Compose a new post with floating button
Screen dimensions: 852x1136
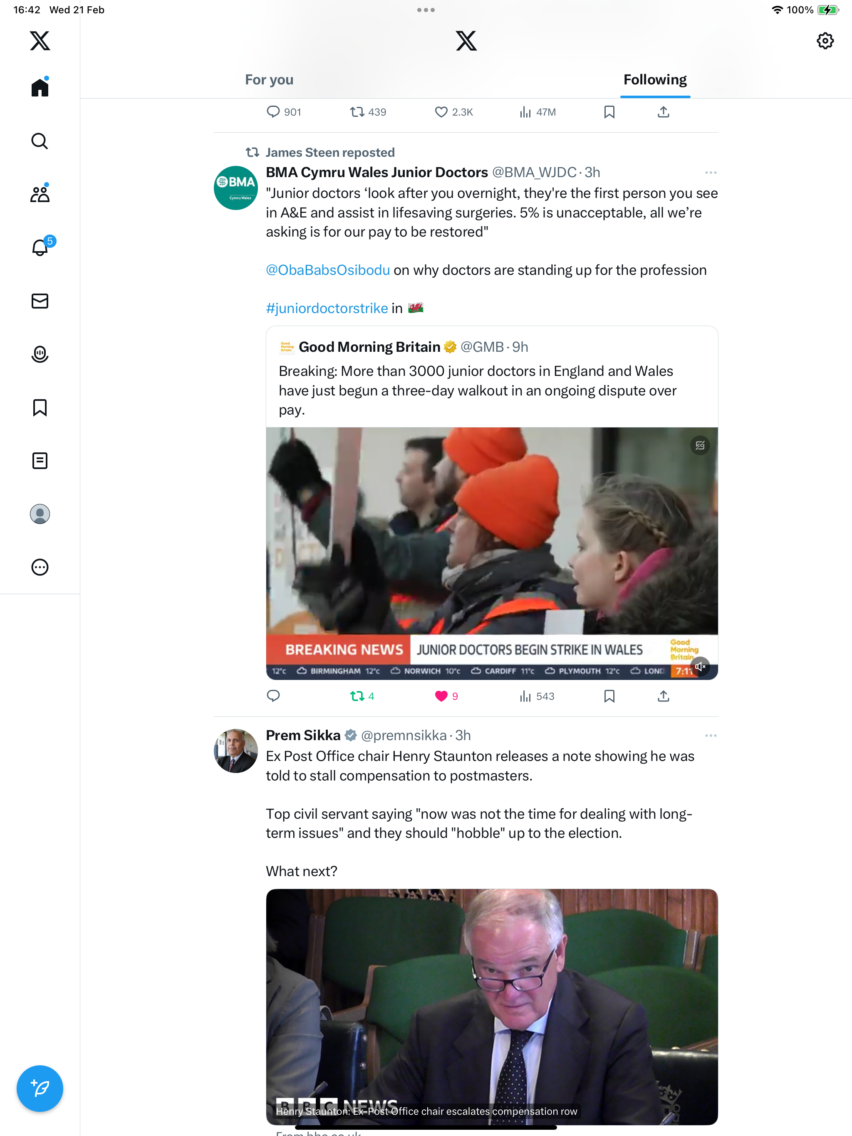(40, 1088)
